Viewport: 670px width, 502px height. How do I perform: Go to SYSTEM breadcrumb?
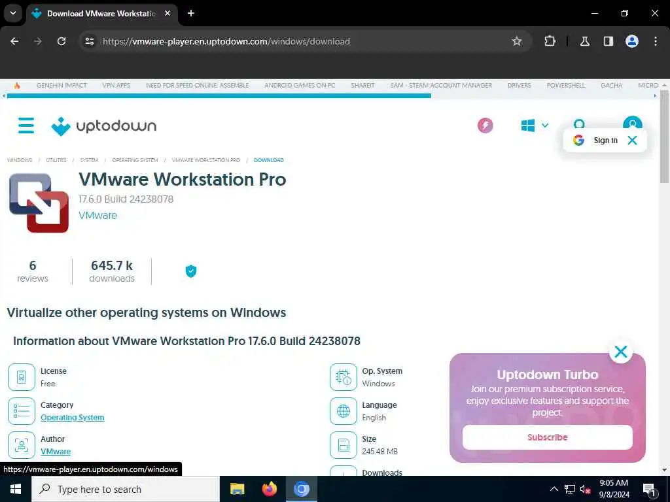tap(89, 160)
